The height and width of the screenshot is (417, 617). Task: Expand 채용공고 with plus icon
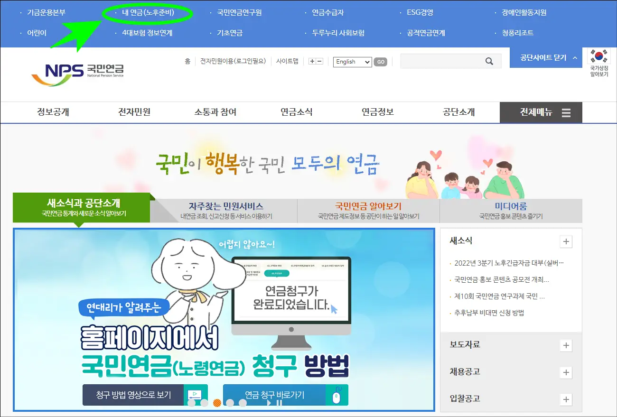(x=566, y=372)
